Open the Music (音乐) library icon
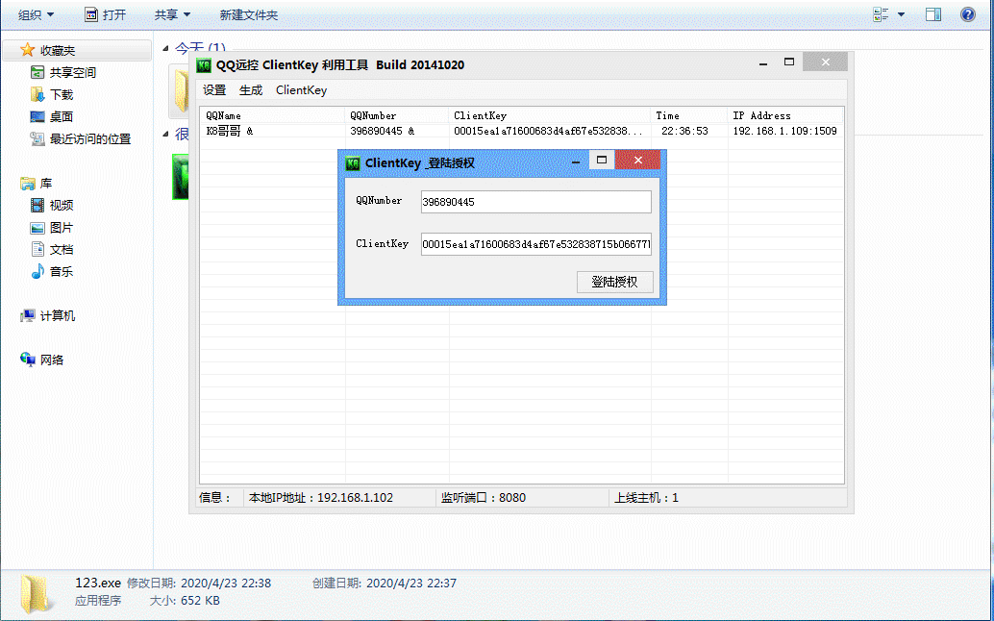Image resolution: width=994 pixels, height=621 pixels. pyautogui.click(x=37, y=271)
